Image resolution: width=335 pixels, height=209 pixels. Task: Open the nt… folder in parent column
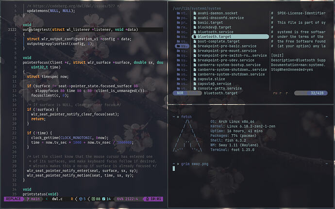(181, 13)
